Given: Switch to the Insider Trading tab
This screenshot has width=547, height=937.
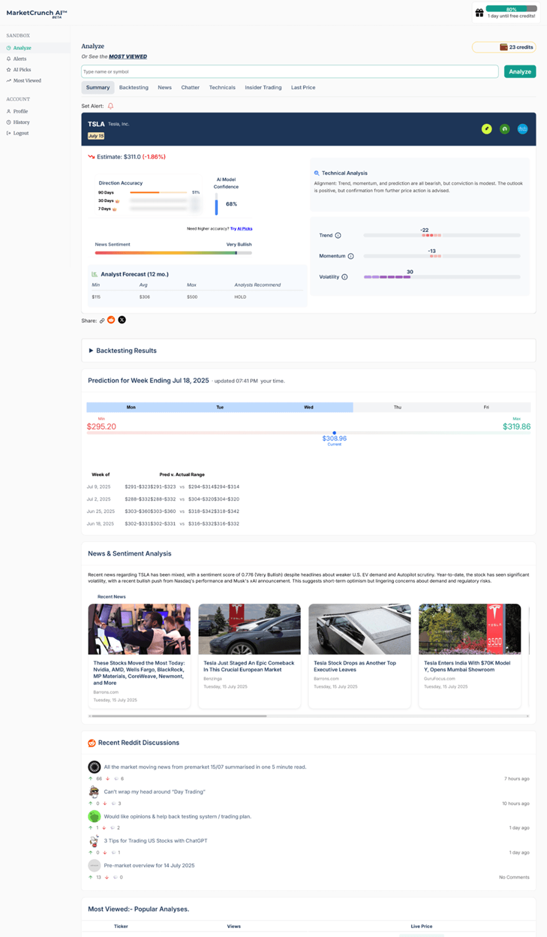Looking at the screenshot, I should (263, 87).
